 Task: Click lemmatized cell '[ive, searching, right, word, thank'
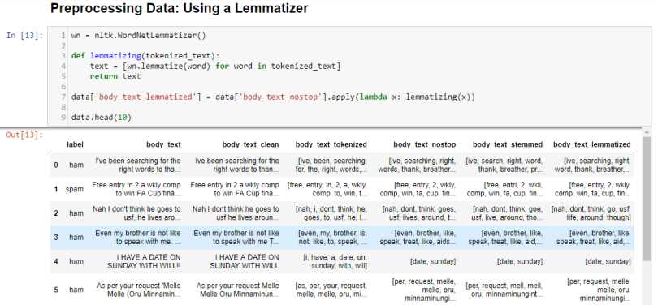(592, 165)
